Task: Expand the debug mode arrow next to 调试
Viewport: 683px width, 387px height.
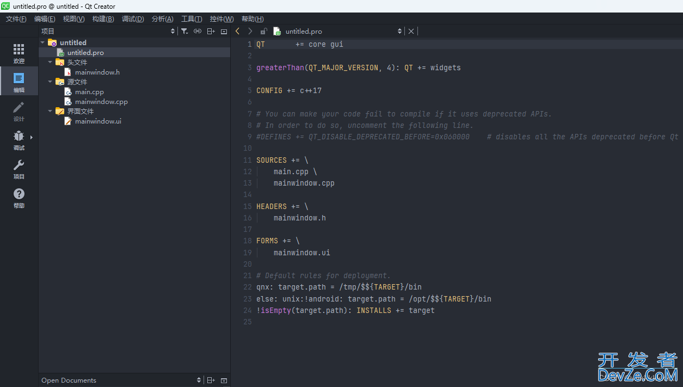Action: [32, 137]
